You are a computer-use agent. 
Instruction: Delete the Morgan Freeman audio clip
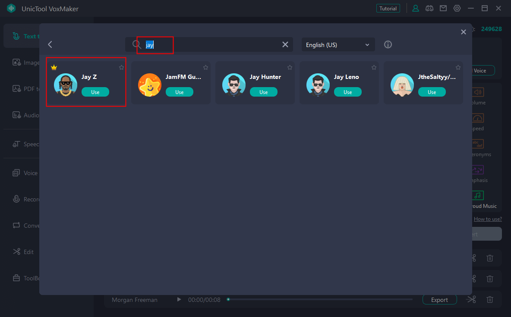490,299
